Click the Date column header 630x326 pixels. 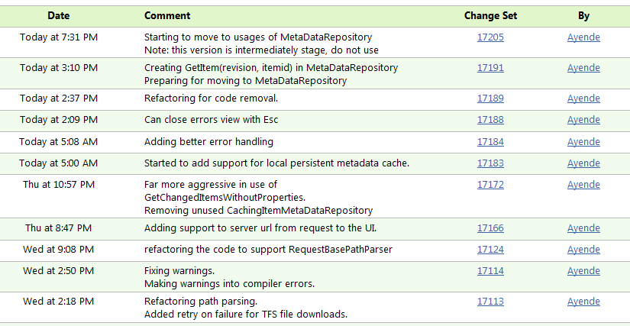click(58, 16)
